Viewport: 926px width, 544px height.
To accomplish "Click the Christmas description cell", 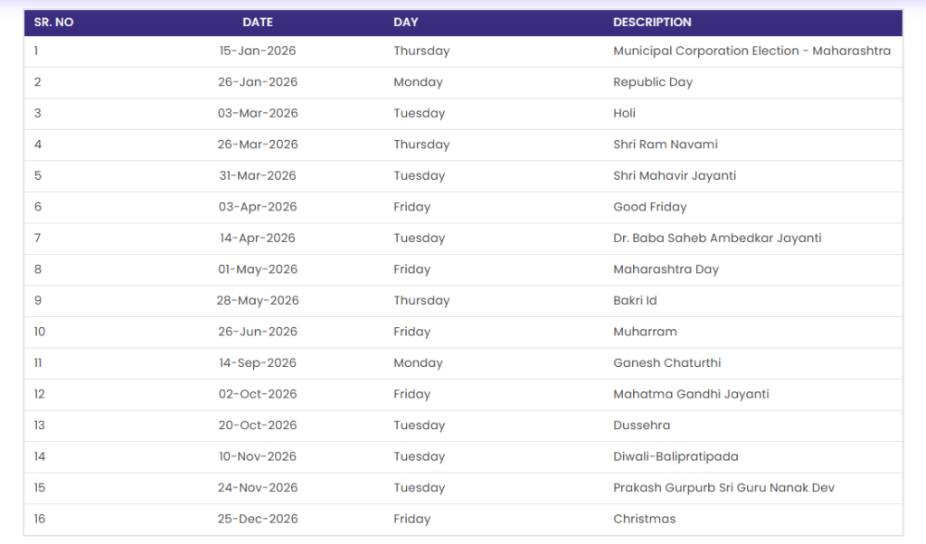I will pyautogui.click(x=644, y=519).
